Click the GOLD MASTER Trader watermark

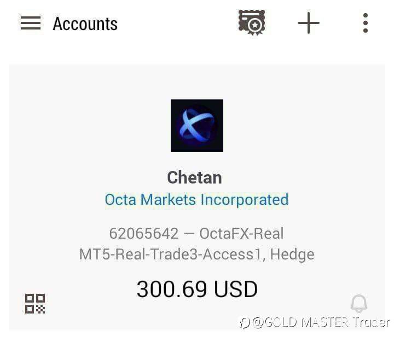pyautogui.click(x=315, y=322)
